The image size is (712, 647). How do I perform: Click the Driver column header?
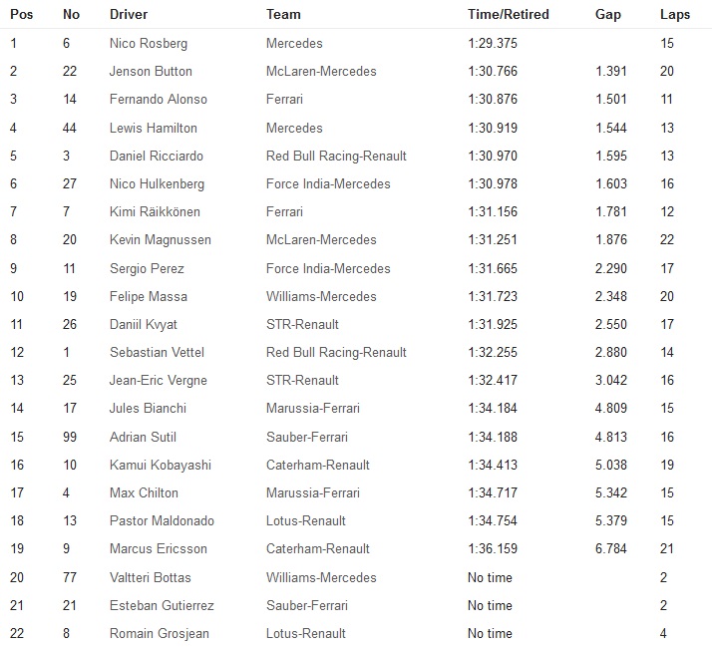pos(129,15)
